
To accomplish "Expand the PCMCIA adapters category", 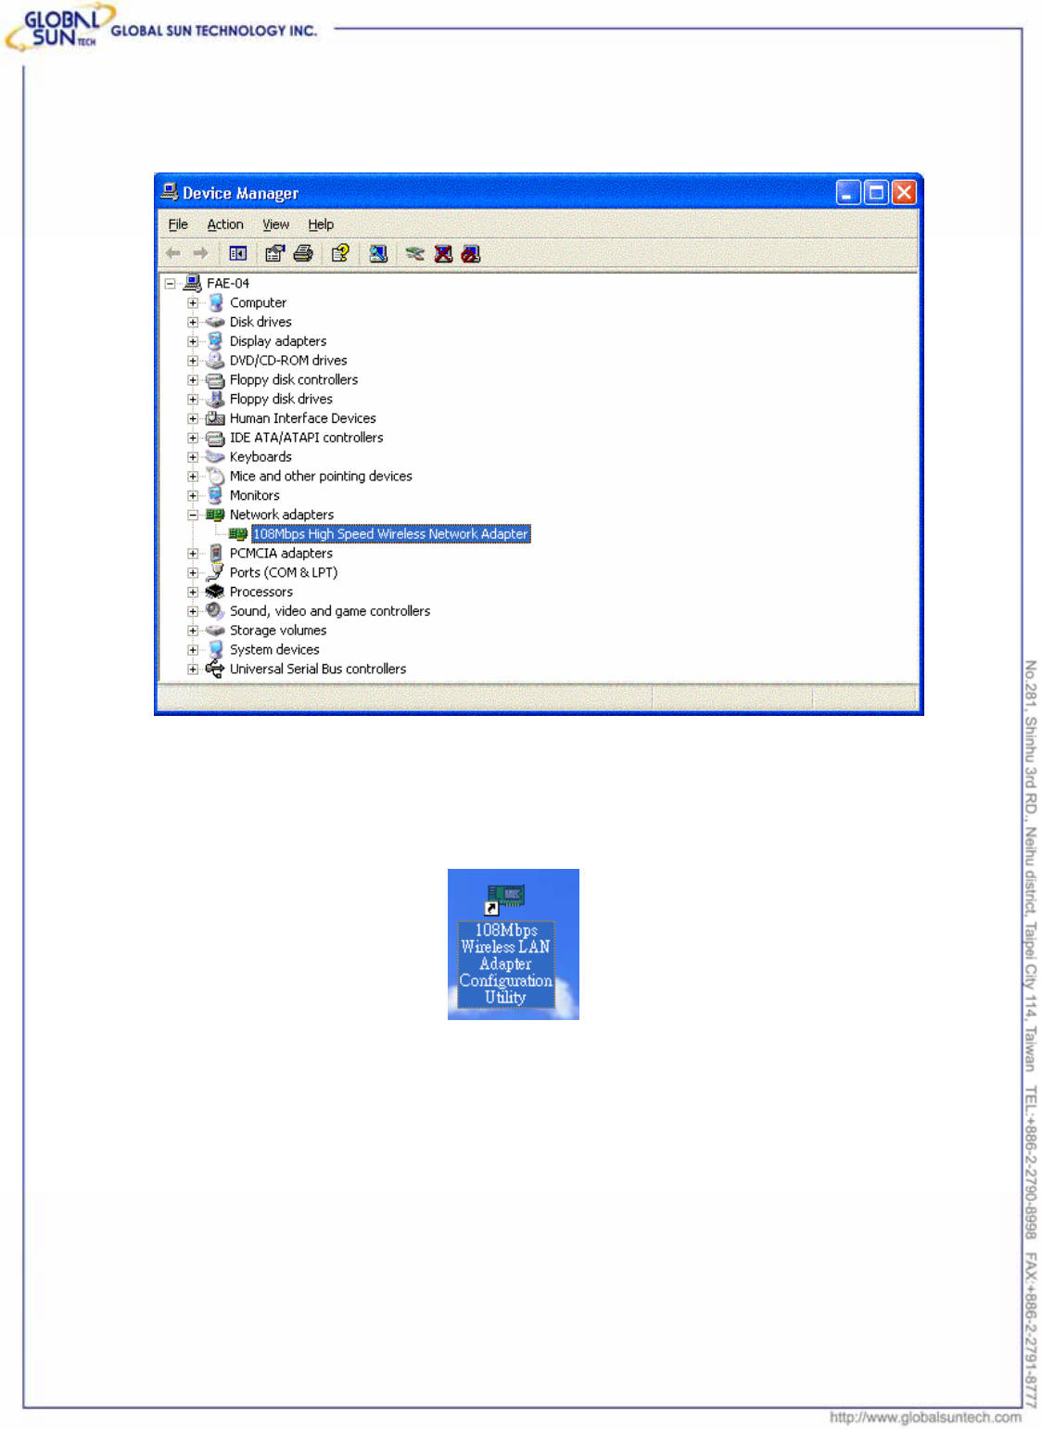I will tap(193, 554).
